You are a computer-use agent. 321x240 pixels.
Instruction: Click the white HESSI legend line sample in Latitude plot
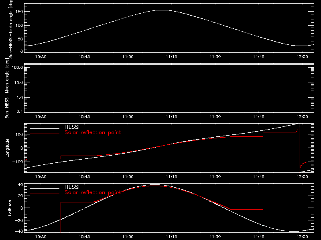(x=45, y=188)
